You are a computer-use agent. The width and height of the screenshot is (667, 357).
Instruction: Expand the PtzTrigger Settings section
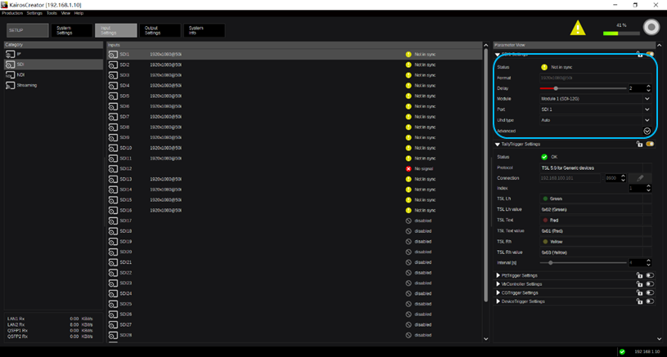point(498,275)
